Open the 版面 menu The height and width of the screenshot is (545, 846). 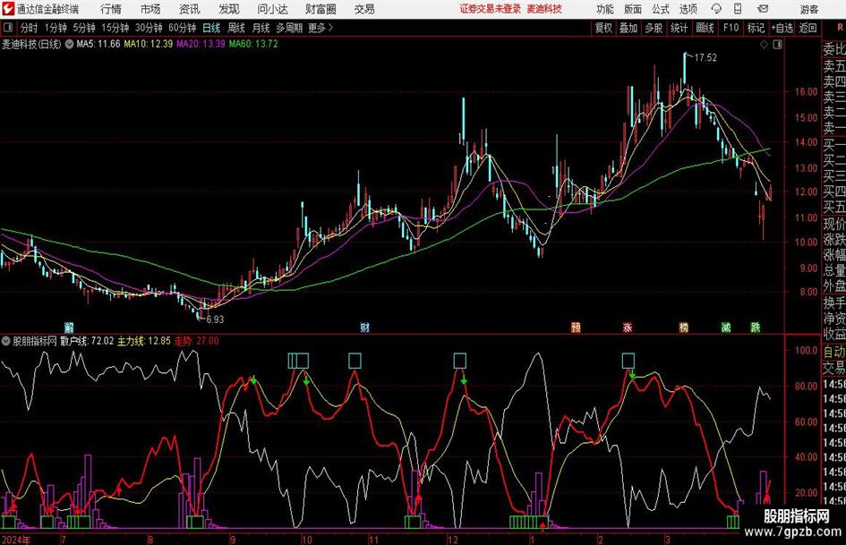coord(632,9)
